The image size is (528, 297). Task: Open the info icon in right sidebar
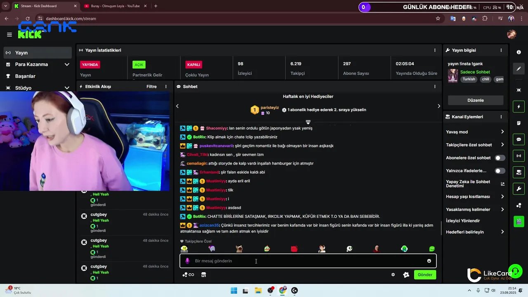click(519, 52)
